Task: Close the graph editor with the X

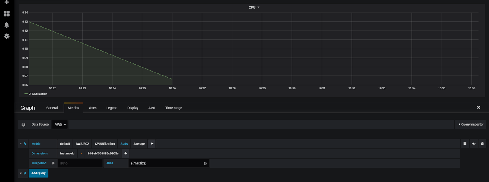Action: pos(478,107)
